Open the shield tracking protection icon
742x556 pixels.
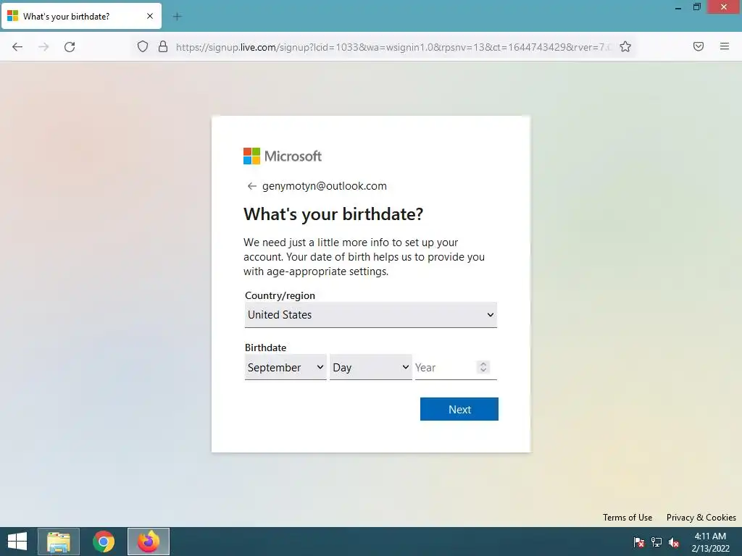click(143, 46)
